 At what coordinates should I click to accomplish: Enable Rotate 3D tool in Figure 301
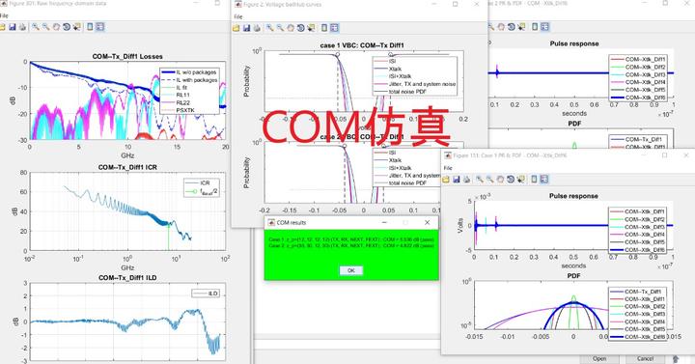coord(67,27)
